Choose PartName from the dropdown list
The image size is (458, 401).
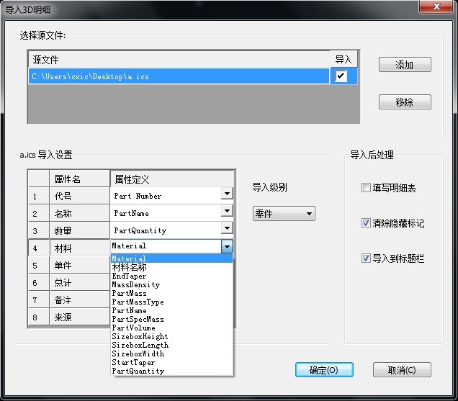[x=171, y=310]
